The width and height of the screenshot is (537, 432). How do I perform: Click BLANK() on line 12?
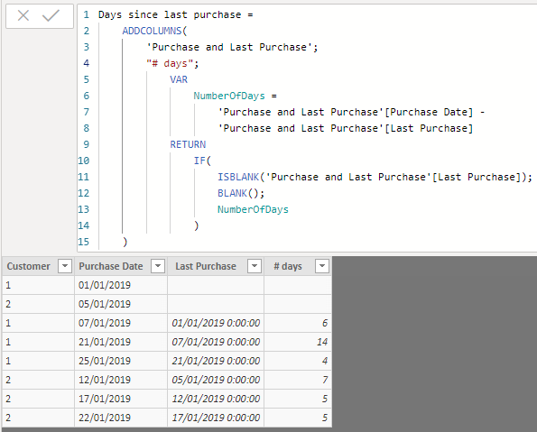coord(238,193)
